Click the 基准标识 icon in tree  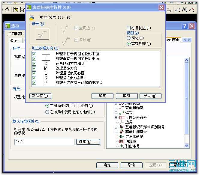pos(122,127)
